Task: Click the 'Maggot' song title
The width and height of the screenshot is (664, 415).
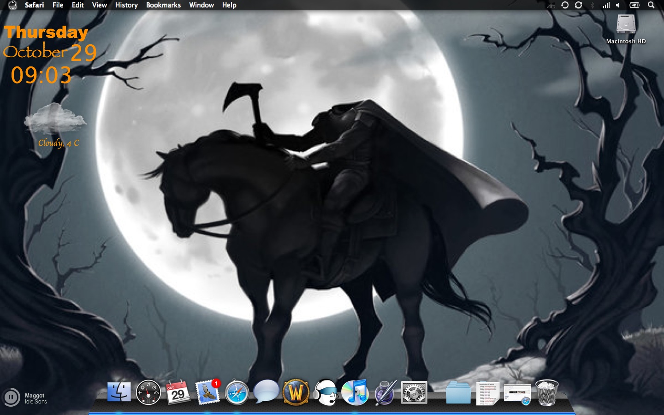Action: click(35, 396)
